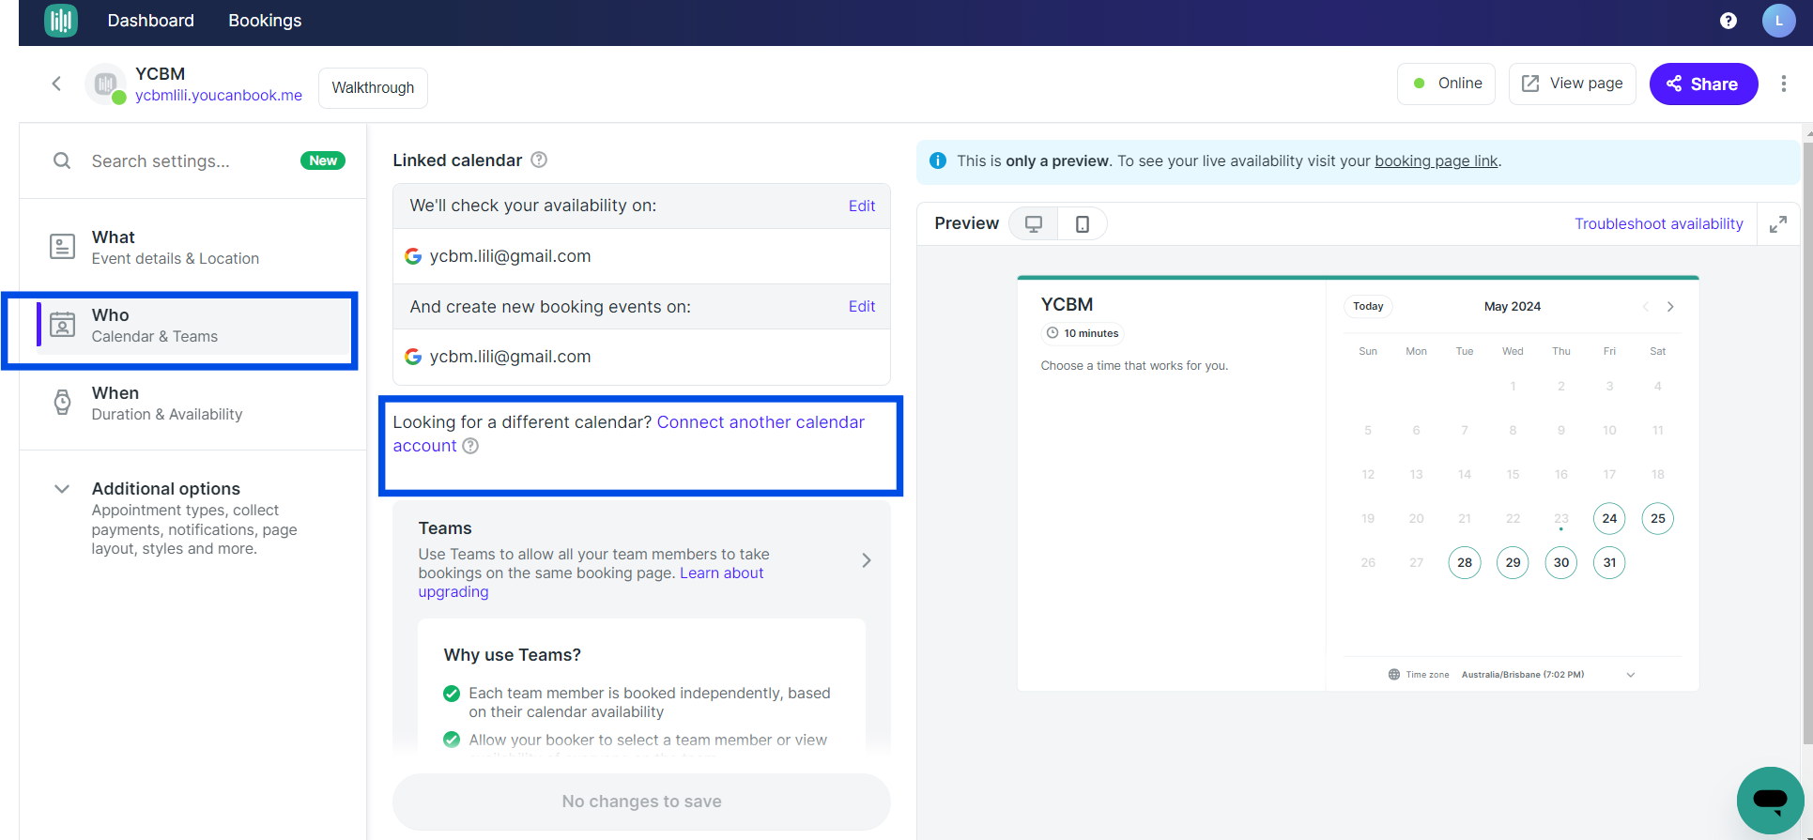Switch preview to desktop view
The height and width of the screenshot is (840, 1813).
[x=1034, y=223]
